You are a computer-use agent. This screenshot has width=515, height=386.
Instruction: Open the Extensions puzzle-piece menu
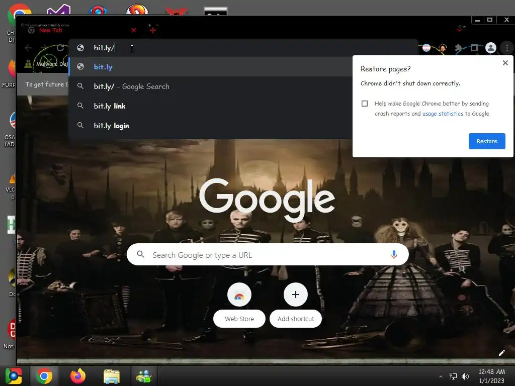pos(459,48)
